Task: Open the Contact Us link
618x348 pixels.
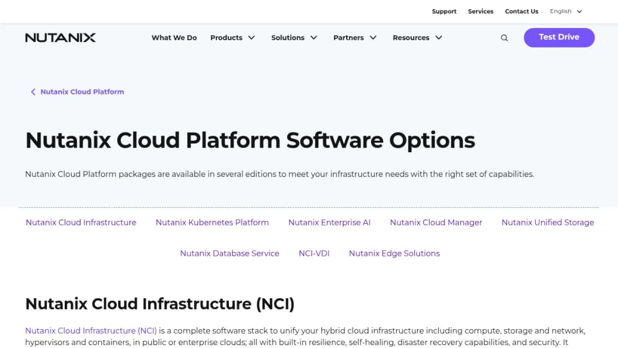Action: tap(521, 11)
